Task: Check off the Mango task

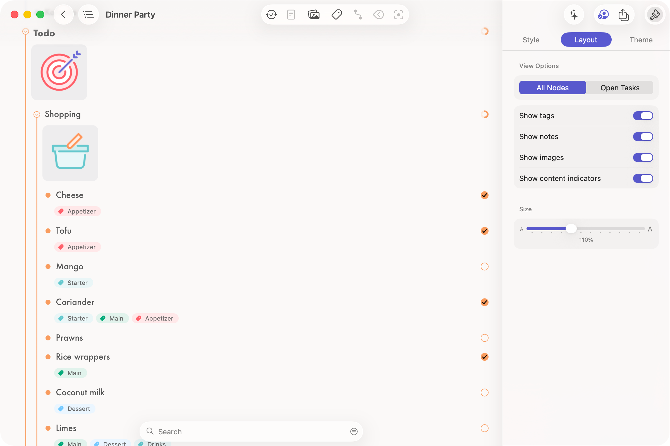Action: 484,266
